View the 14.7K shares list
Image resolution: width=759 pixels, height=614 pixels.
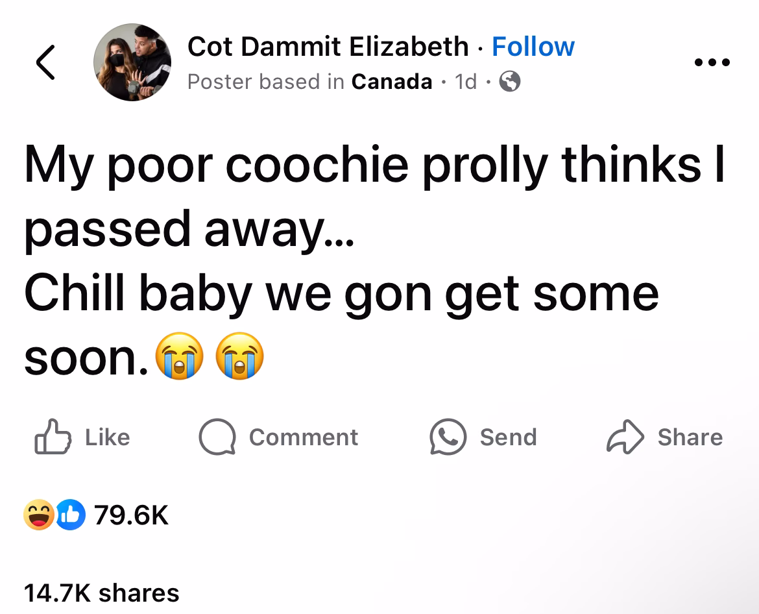pyautogui.click(x=101, y=593)
